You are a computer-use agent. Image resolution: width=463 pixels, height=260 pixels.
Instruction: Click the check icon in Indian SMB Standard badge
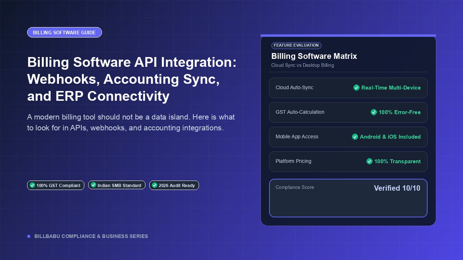[x=93, y=185]
